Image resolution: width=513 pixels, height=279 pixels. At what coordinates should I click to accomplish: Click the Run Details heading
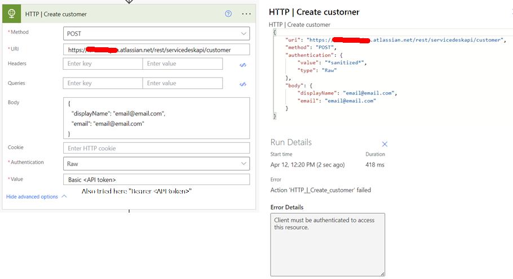291,142
